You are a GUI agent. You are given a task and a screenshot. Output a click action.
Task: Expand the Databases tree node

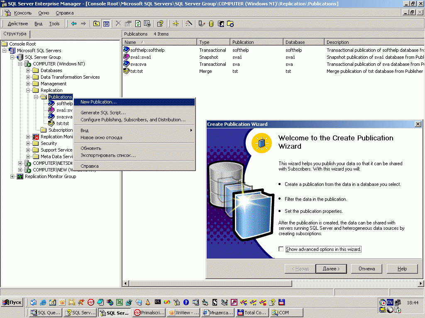28,70
